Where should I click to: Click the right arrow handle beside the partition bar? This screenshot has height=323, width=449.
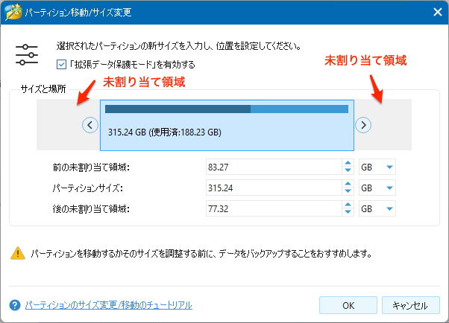[362, 125]
